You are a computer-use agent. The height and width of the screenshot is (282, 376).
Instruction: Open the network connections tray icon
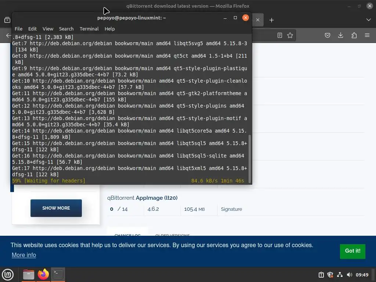pos(340,275)
